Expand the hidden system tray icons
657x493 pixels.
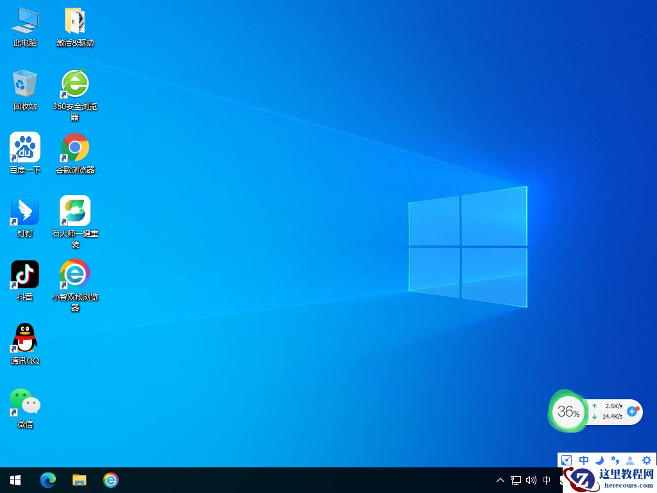point(500,480)
